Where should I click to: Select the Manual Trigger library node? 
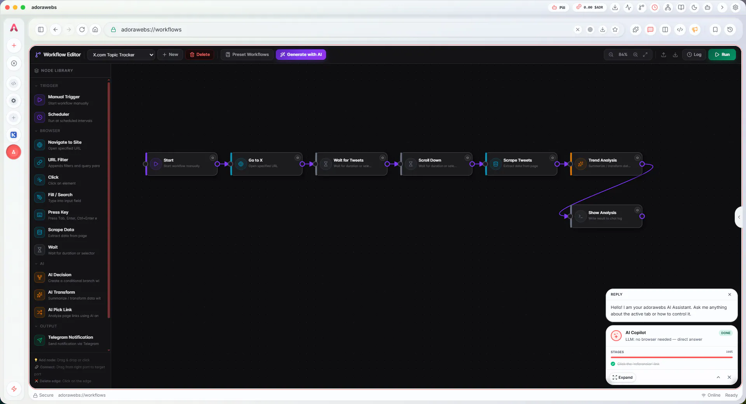70,100
